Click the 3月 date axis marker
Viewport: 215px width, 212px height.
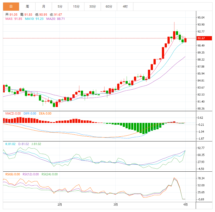[x=115, y=205]
